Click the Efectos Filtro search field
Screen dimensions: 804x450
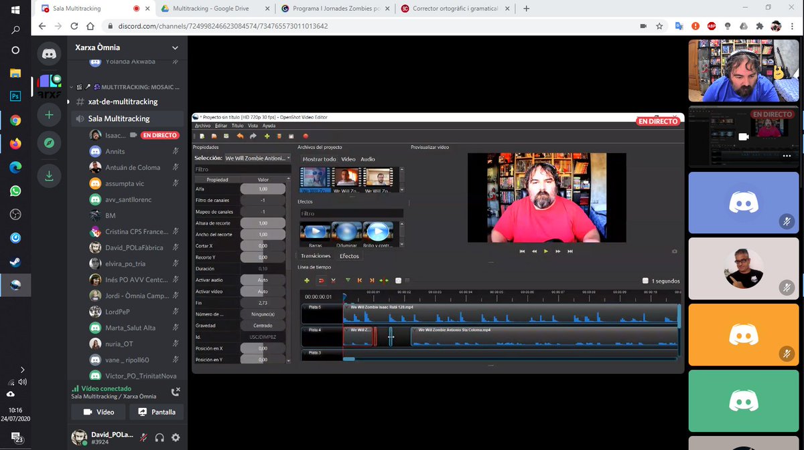(351, 213)
